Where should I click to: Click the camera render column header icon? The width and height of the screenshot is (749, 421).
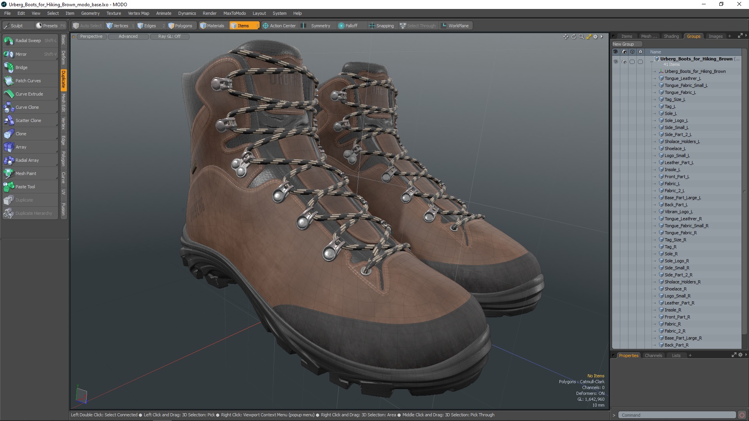click(x=624, y=52)
